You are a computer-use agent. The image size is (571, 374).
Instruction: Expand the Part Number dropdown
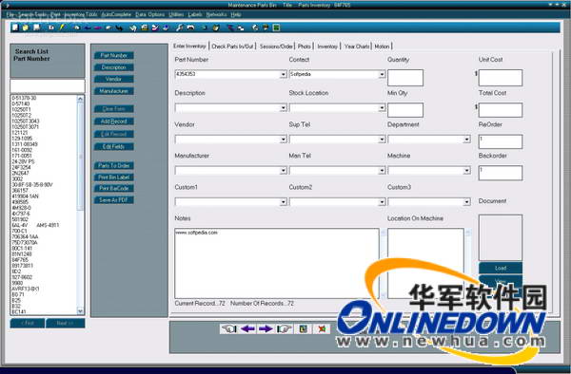click(x=283, y=74)
